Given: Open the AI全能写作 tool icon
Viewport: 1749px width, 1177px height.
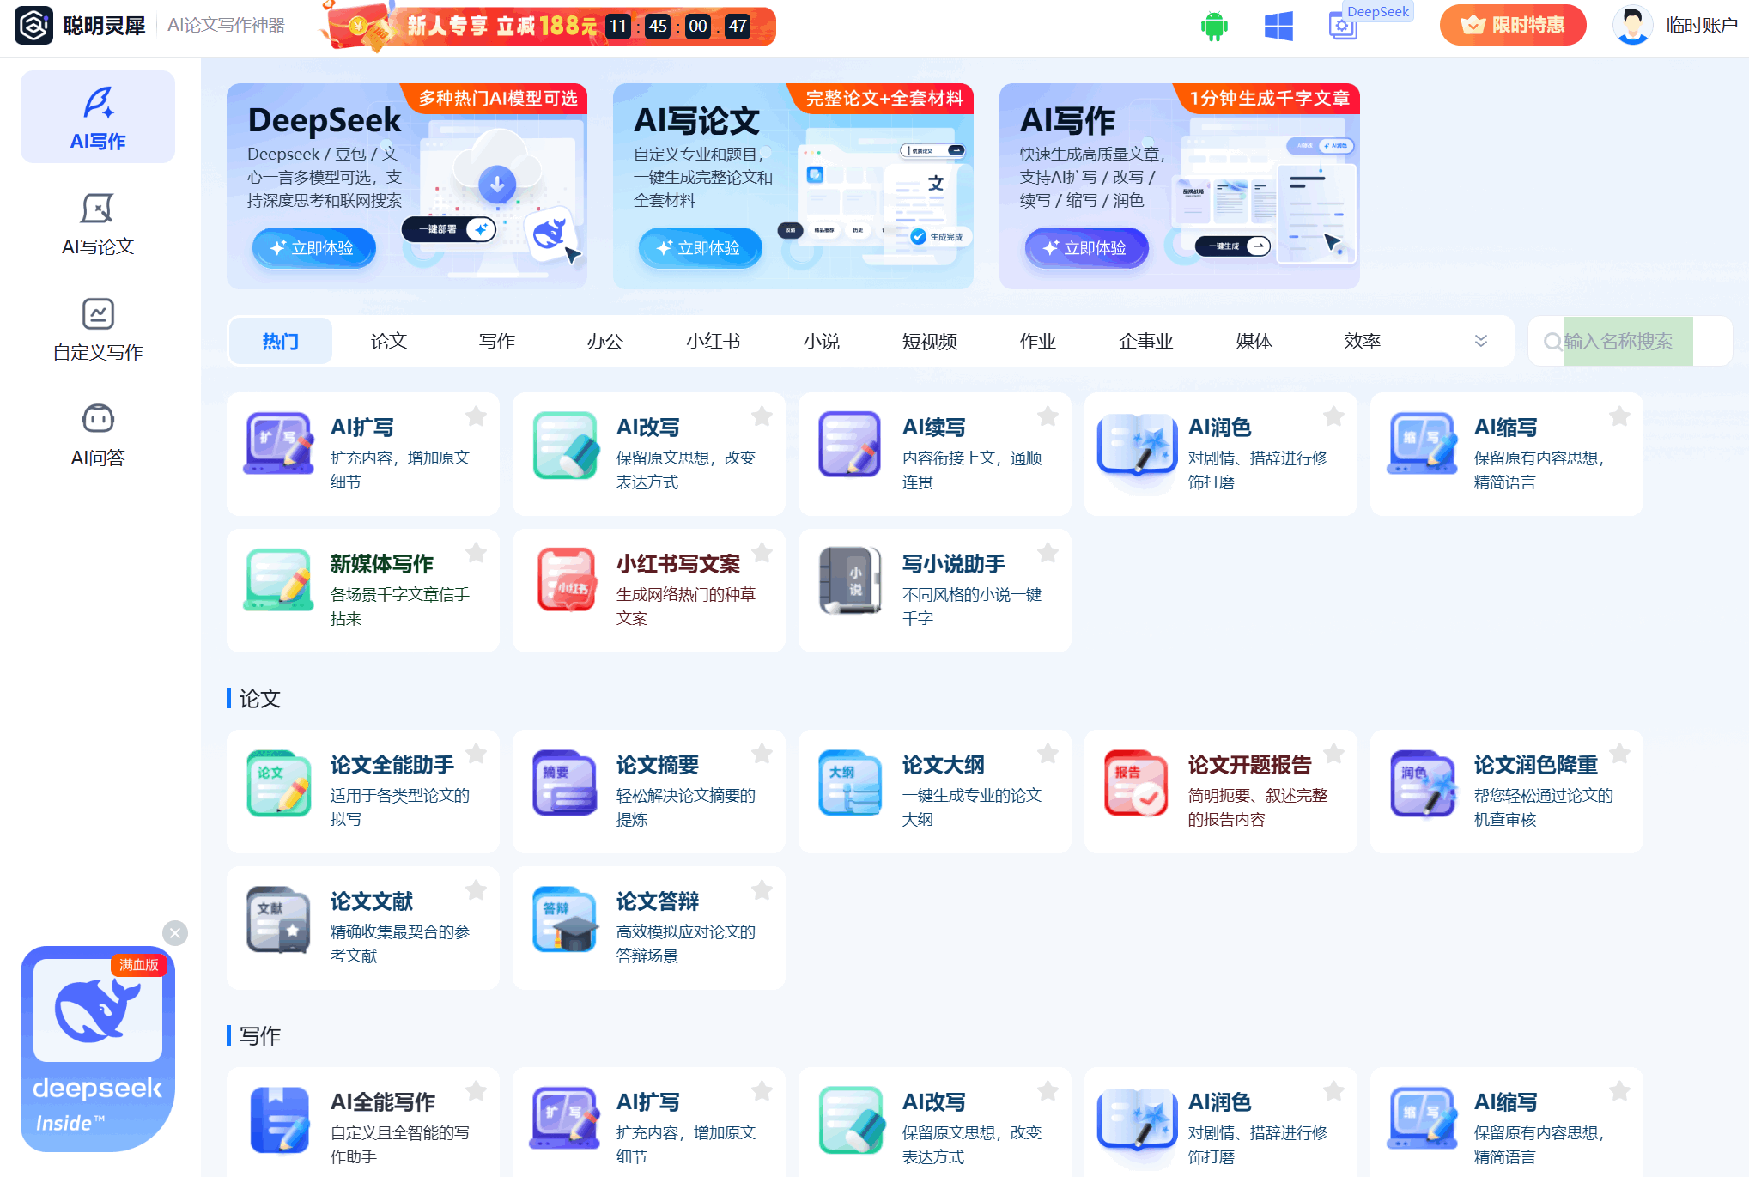Looking at the screenshot, I should click(278, 1119).
